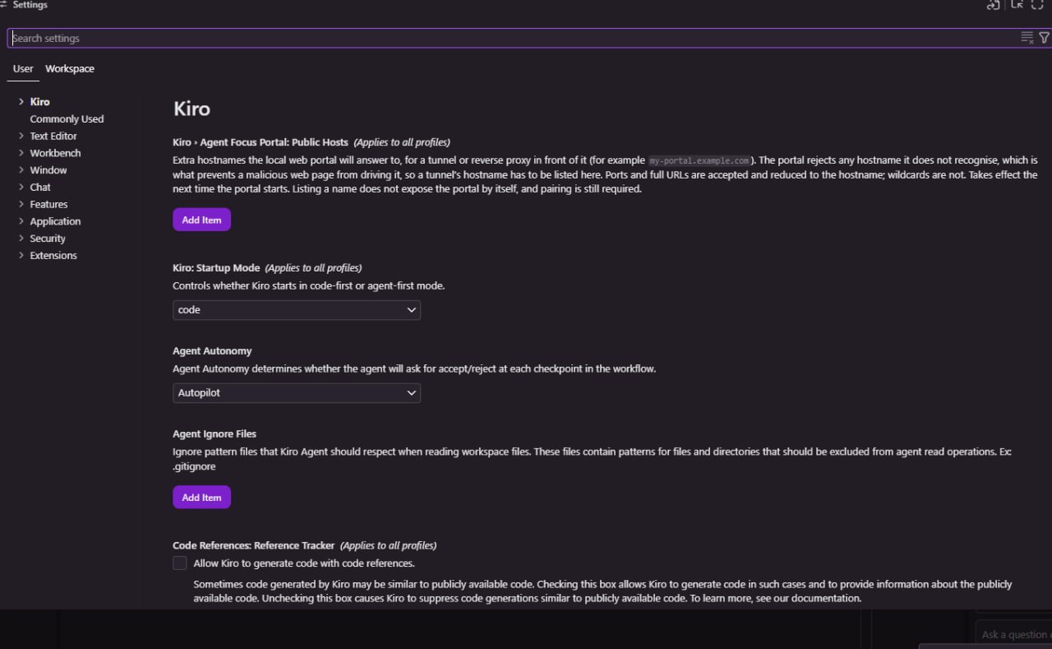Click the arrow-in-square icon at top right
Screen dimensions: 1052x649
point(1017,4)
